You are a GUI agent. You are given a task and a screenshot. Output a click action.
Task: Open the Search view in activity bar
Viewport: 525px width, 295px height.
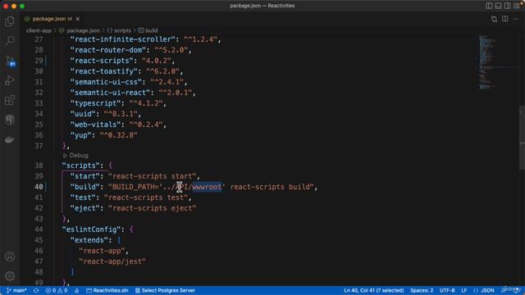pos(10,41)
